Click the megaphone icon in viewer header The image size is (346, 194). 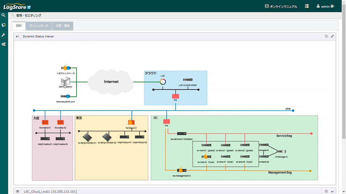click(17, 36)
